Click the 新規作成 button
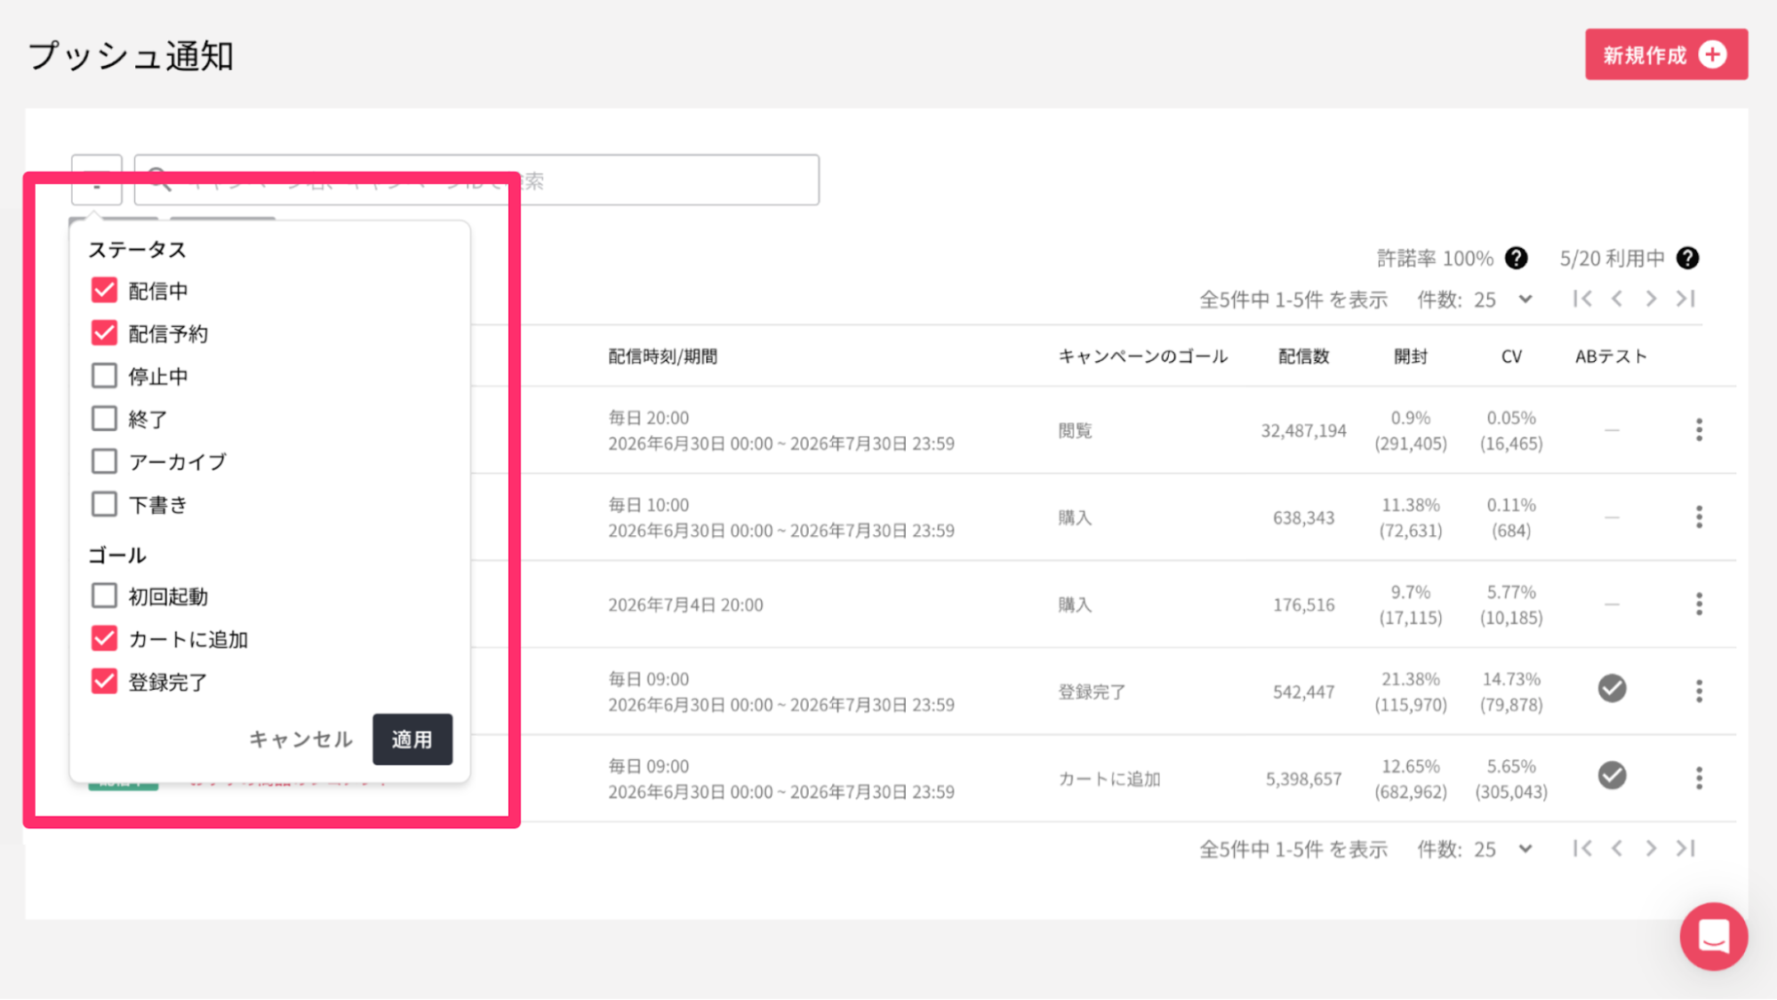 coord(1666,55)
